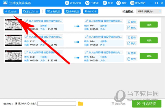Click 格式 (Format) for the third video
This screenshot has height=108, width=165.
[132, 59]
